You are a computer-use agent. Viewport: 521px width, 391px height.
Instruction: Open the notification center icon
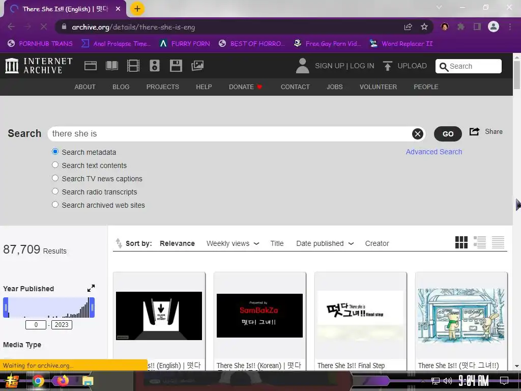(504, 381)
